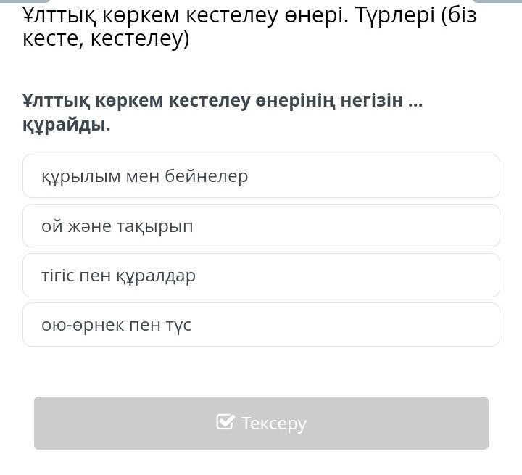Image resolution: width=522 pixels, height=475 pixels.
Task: Click the ellipsis gap in the question
Action: pos(415,100)
